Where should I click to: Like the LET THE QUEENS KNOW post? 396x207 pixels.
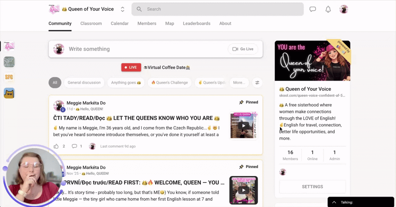tap(56, 146)
